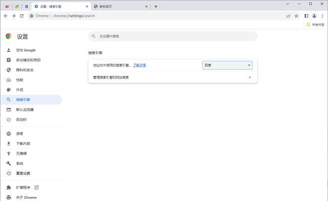Image resolution: width=328 pixels, height=201 pixels.
Task: Open the tab search chevron
Action: click(x=288, y=4)
